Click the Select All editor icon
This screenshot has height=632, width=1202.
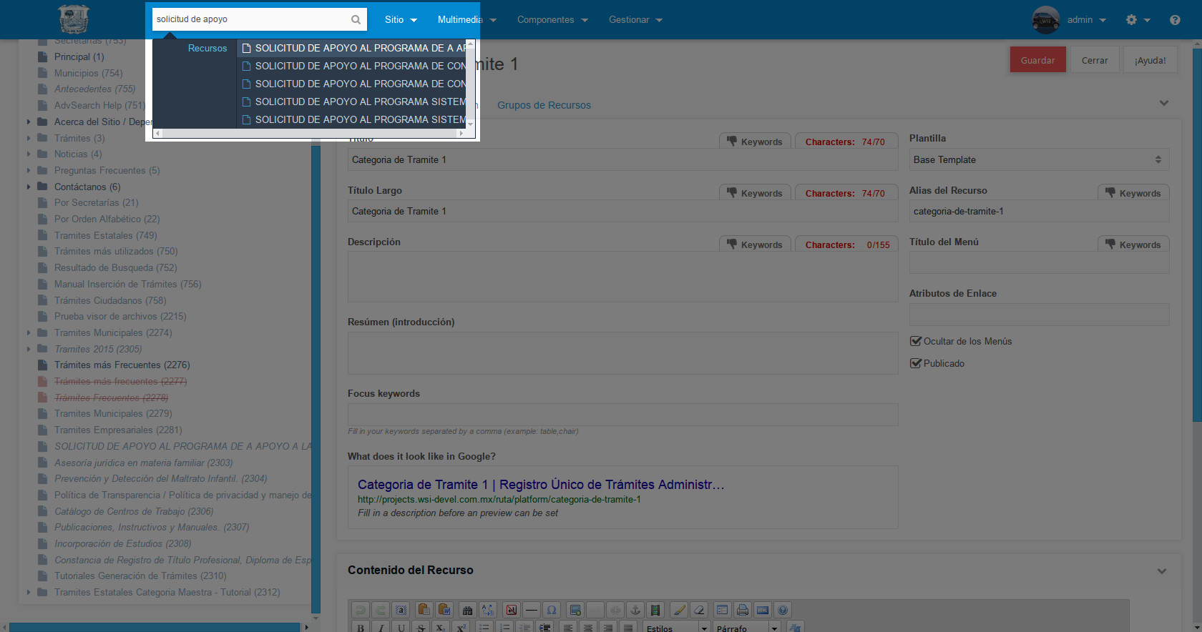click(x=401, y=610)
